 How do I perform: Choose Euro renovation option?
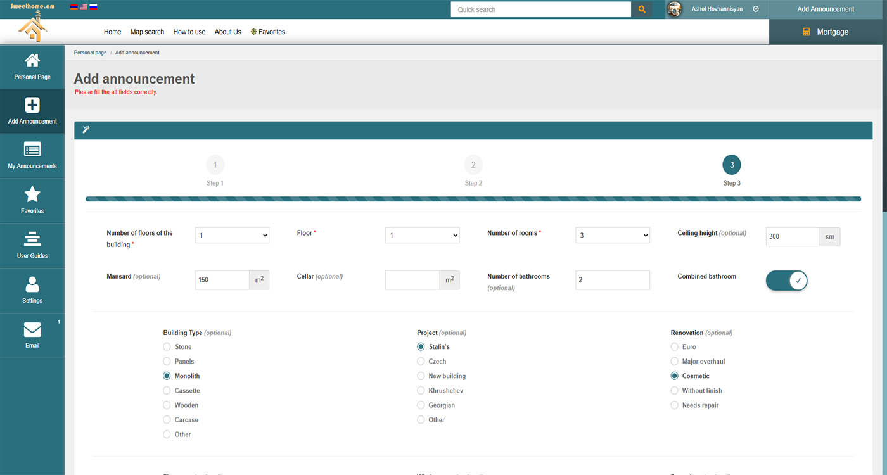(x=674, y=346)
